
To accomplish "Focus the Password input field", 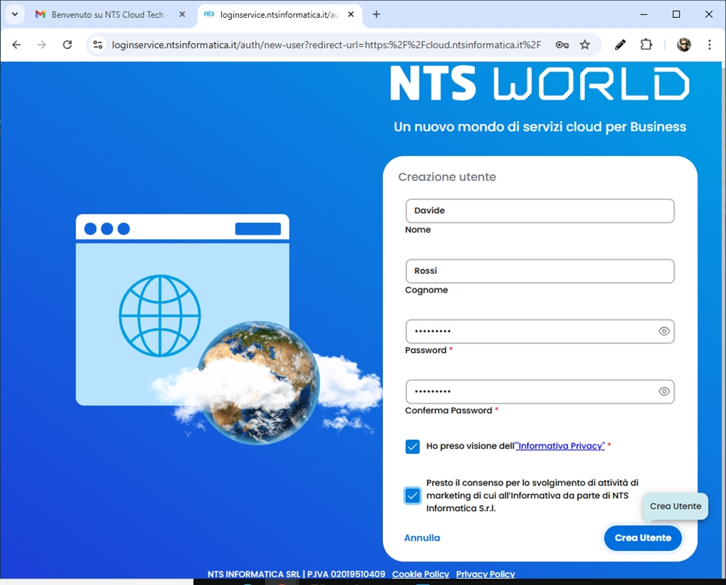I will point(540,332).
